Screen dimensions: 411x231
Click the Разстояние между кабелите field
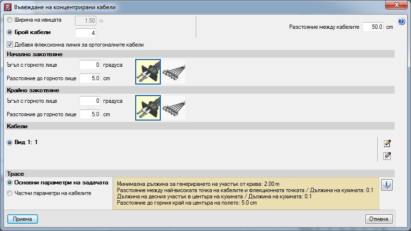(x=373, y=27)
